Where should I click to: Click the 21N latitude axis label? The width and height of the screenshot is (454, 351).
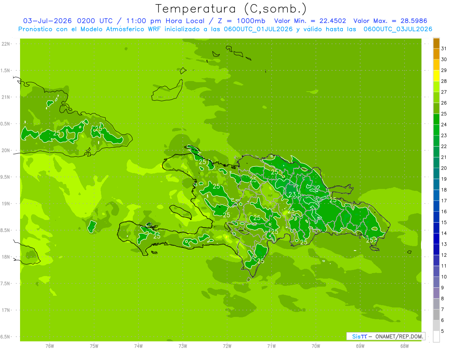[6, 97]
